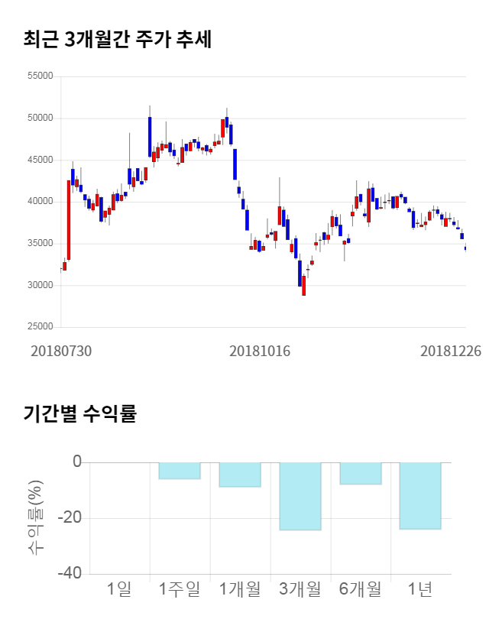The image size is (489, 619).
Task: Click the '3개월' x-axis label
Action: coord(300,589)
